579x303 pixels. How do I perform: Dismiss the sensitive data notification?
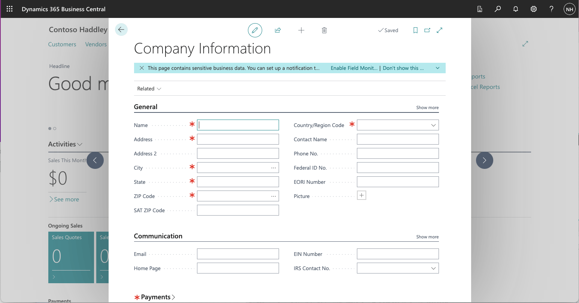[142, 68]
